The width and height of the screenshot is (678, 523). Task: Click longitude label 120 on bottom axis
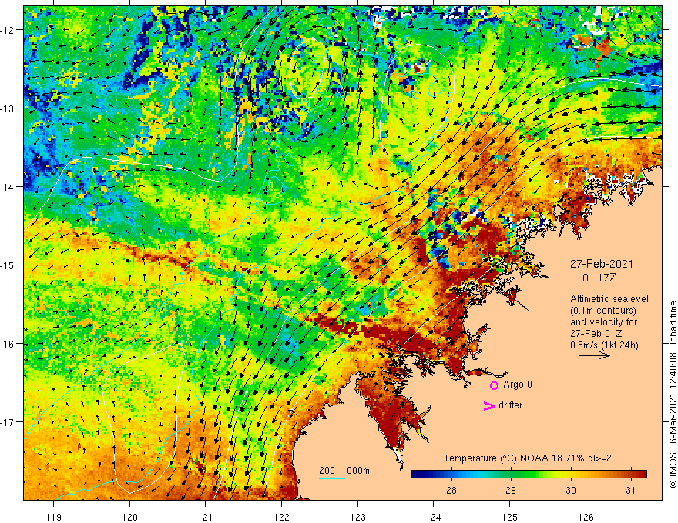click(129, 517)
